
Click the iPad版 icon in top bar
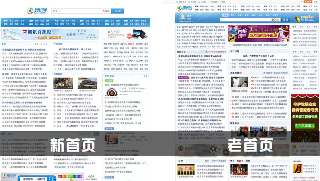pyautogui.click(x=199, y=2)
